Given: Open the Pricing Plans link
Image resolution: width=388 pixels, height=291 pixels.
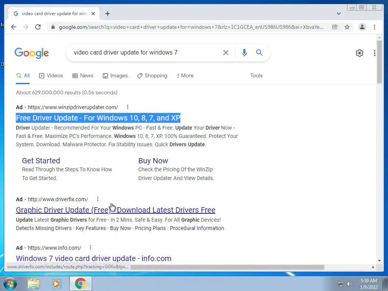Looking at the screenshot, I should pyautogui.click(x=150, y=228).
